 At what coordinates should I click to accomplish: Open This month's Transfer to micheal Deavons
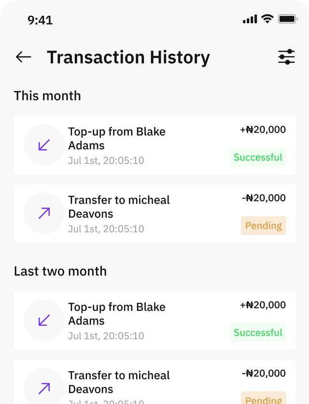119,207
